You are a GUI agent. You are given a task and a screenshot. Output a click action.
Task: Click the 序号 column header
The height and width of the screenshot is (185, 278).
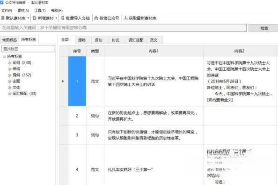click(77, 51)
